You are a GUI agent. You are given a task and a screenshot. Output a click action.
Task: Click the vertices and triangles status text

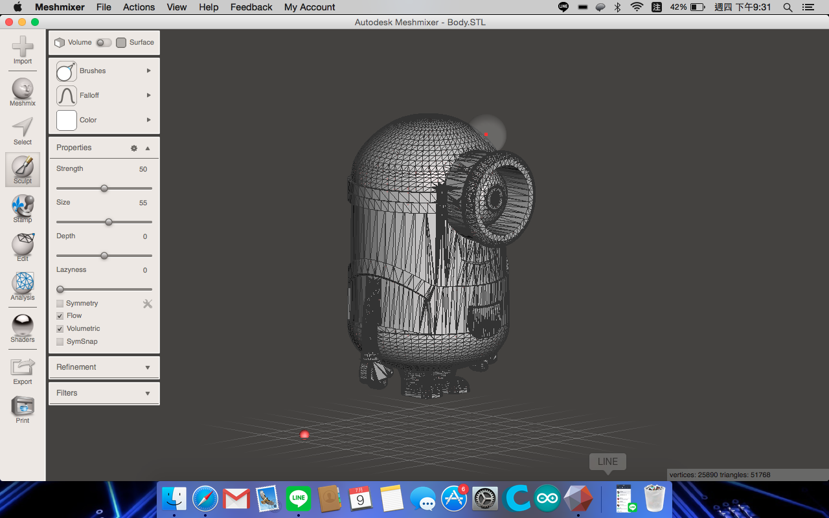pyautogui.click(x=720, y=475)
